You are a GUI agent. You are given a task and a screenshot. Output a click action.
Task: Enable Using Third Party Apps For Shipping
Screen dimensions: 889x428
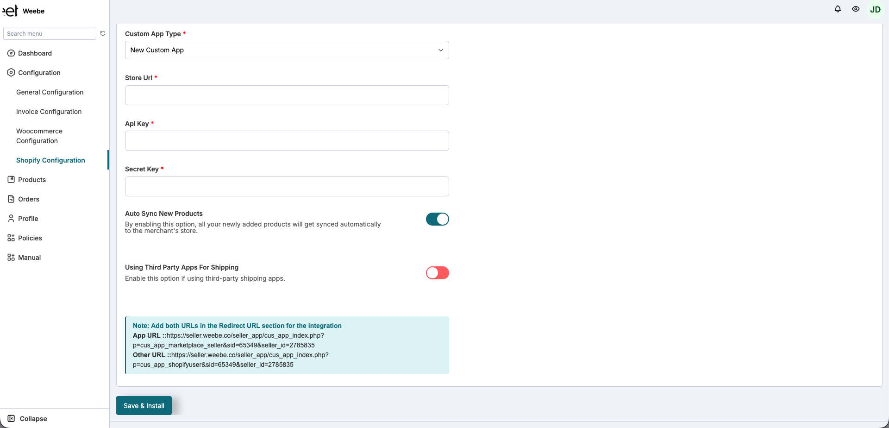tap(437, 273)
